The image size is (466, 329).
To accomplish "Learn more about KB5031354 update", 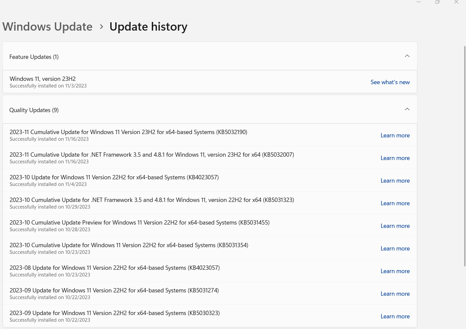I will point(395,248).
